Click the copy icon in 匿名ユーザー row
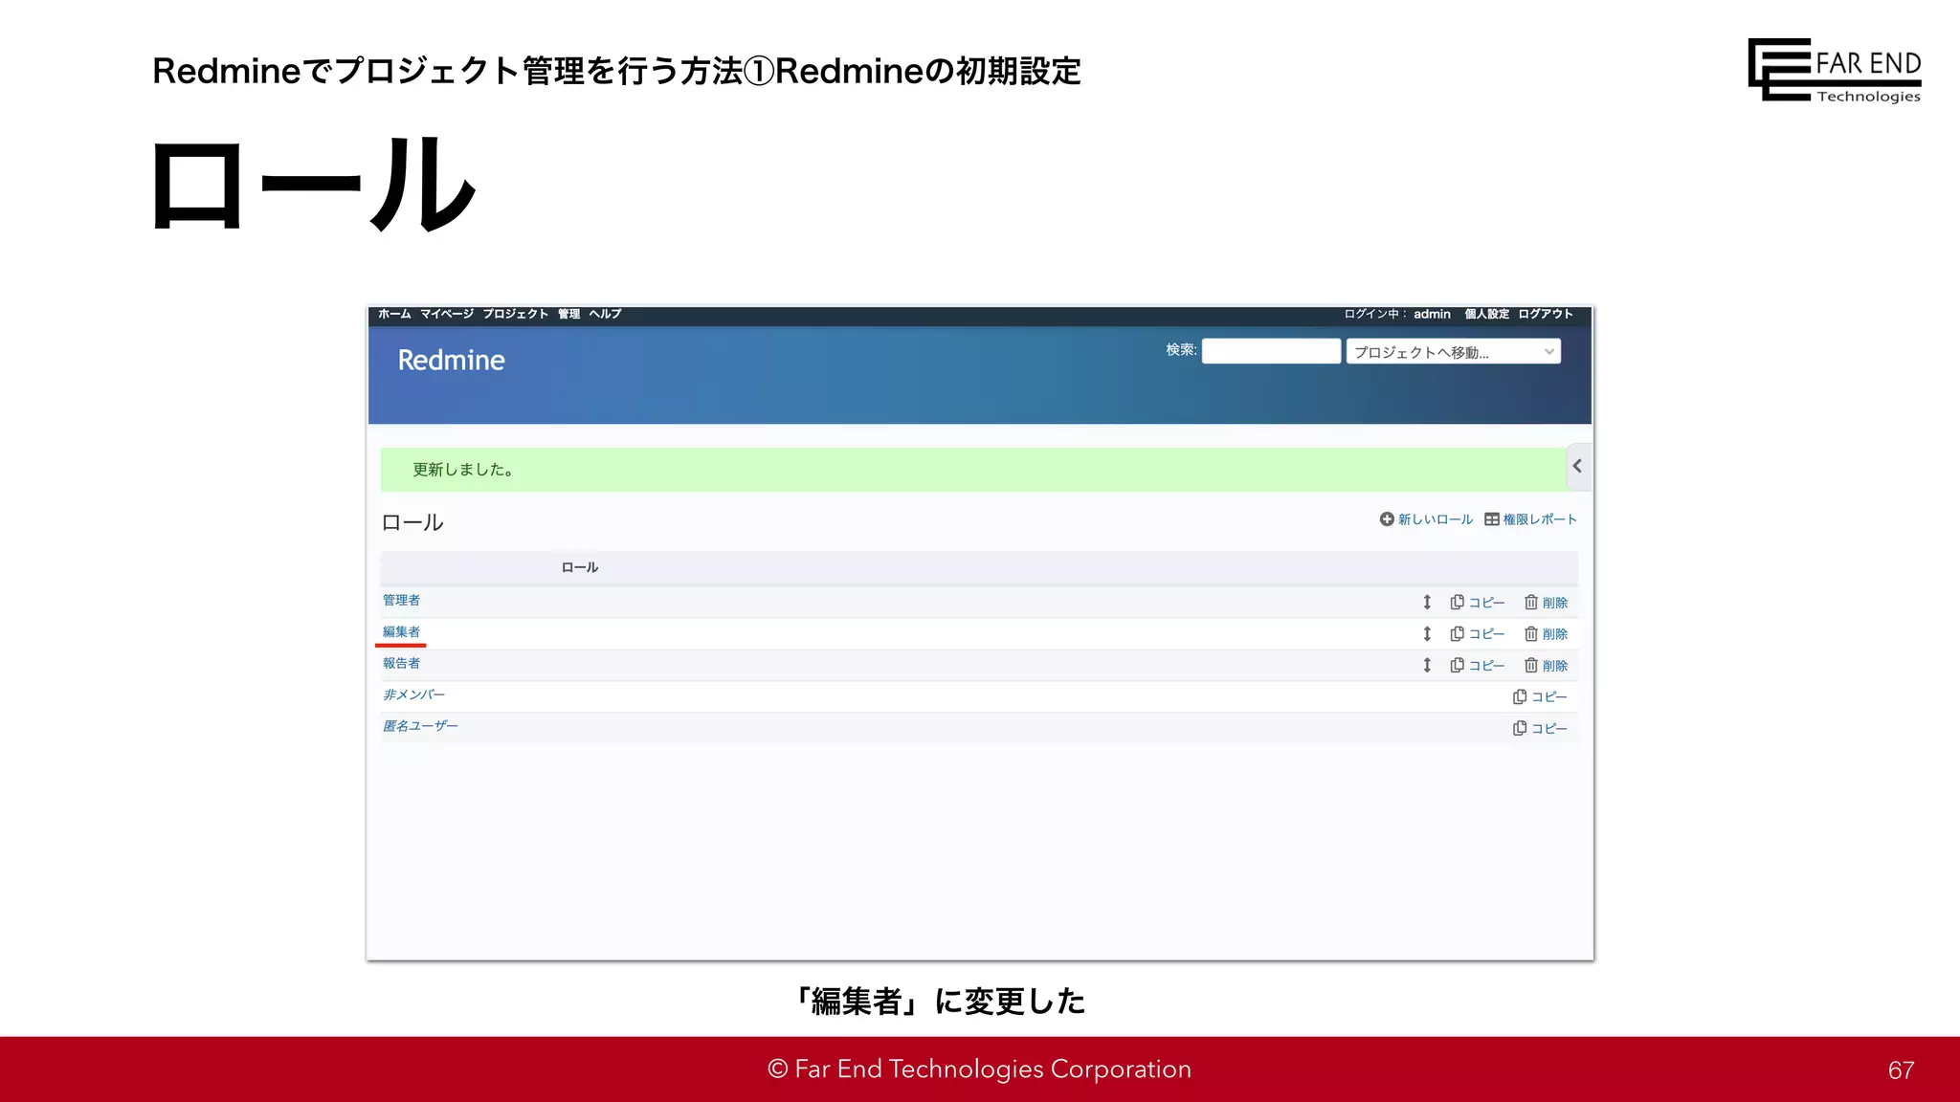Screen dimensions: 1960x1102 pos(1520,728)
